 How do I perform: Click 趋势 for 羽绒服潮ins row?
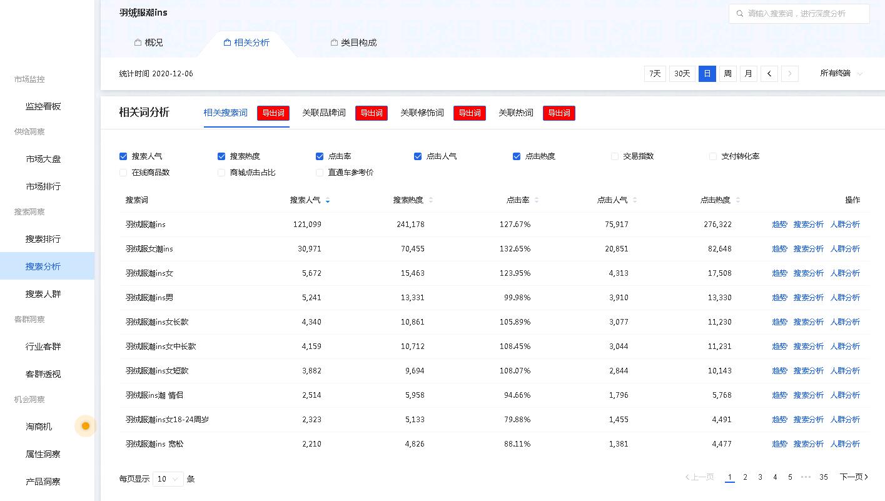[779, 225]
